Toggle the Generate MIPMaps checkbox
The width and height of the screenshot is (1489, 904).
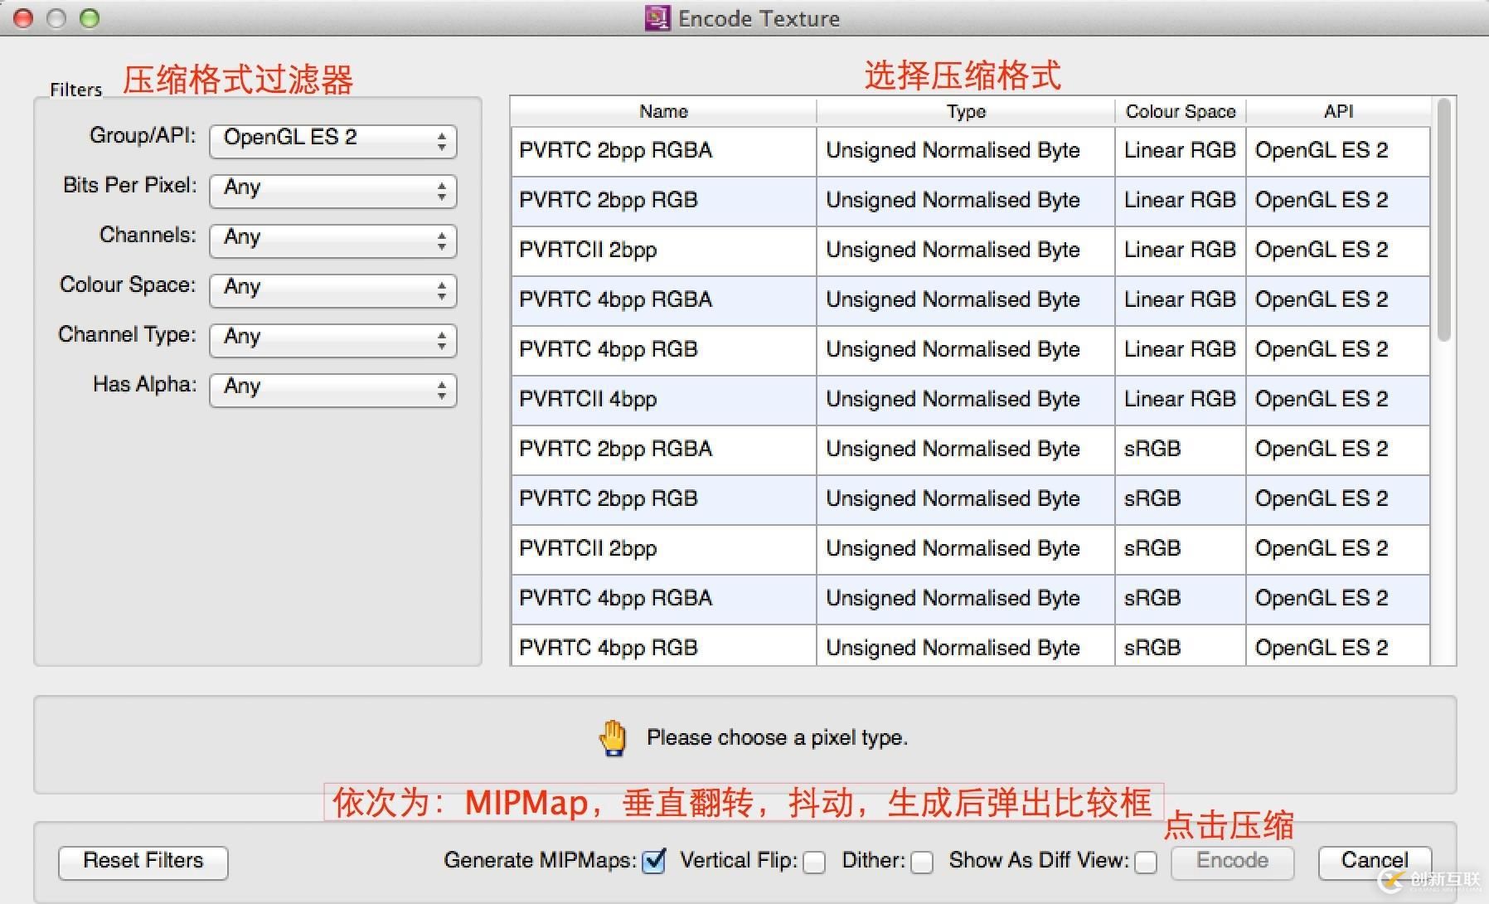click(654, 862)
